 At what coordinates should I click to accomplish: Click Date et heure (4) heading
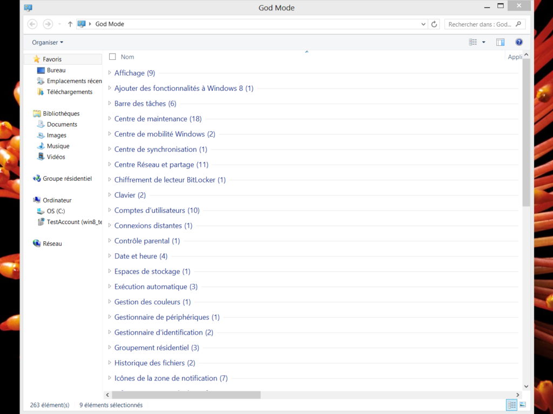click(141, 256)
